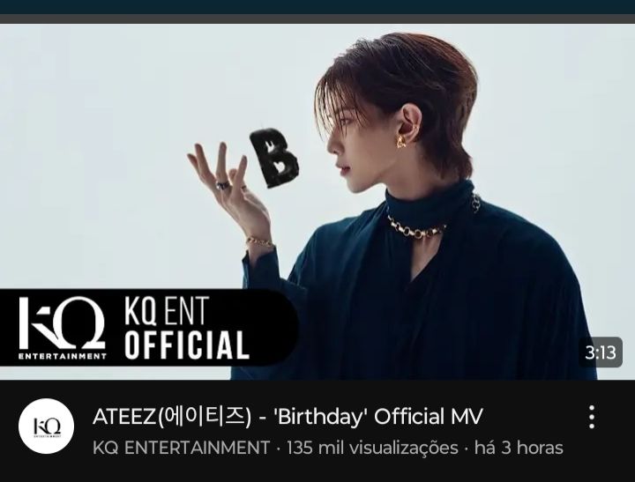Click the gray bar above the thumbnail
635x482 pixels.
(317, 19)
